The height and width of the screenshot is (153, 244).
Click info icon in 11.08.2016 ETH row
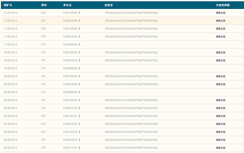pyautogui.click(x=79, y=44)
